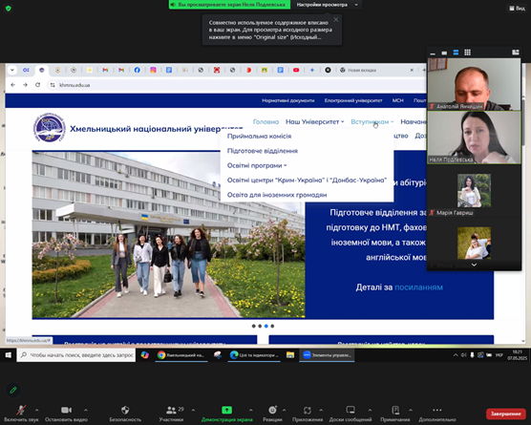Click the green Демонстрация экрана icon
The height and width of the screenshot is (425, 531).
point(226,410)
